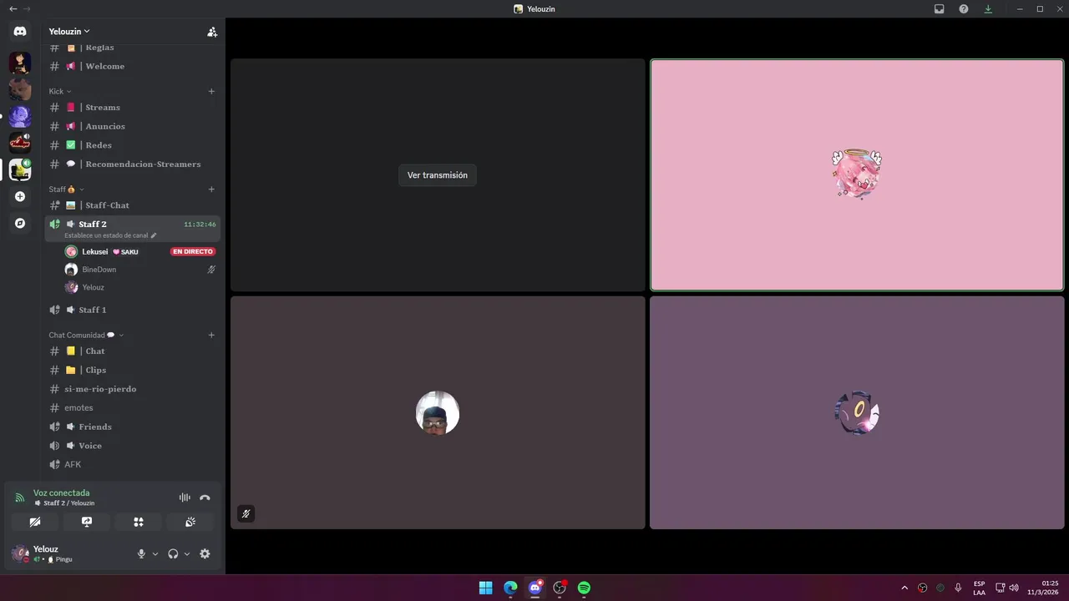
Task: Open the inbox icon in title bar
Action: (x=940, y=9)
